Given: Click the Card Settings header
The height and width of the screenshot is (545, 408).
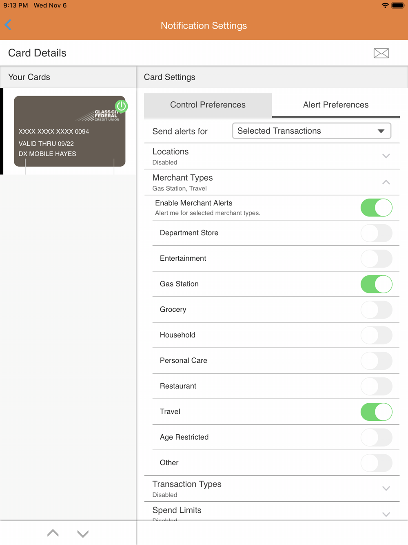Looking at the screenshot, I should tap(170, 77).
